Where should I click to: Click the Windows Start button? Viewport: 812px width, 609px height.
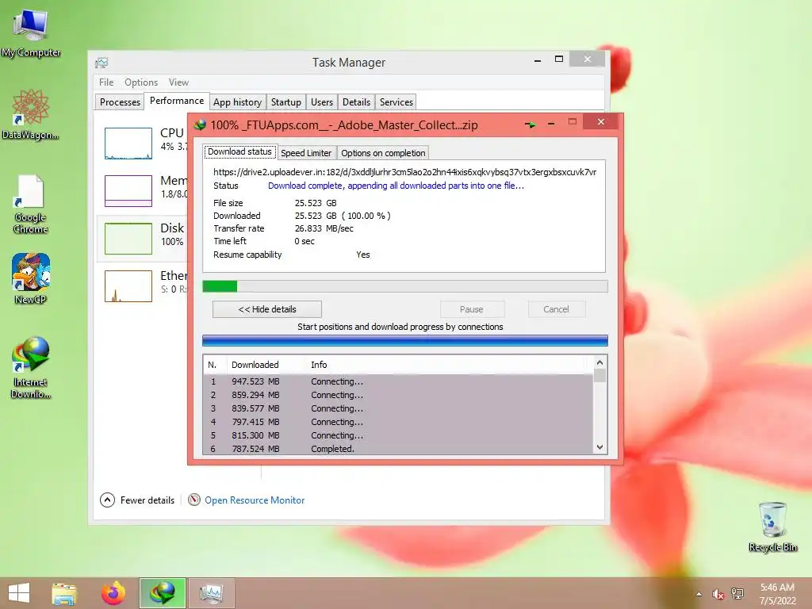pos(19,593)
